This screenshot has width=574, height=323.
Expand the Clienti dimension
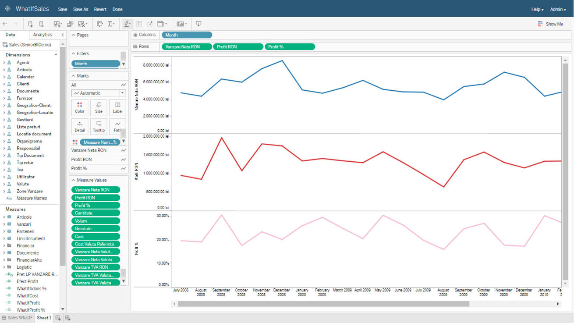point(4,84)
